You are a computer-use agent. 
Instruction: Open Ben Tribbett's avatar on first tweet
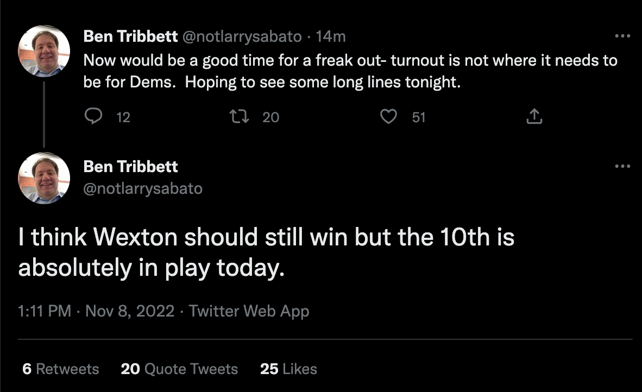coord(44,52)
